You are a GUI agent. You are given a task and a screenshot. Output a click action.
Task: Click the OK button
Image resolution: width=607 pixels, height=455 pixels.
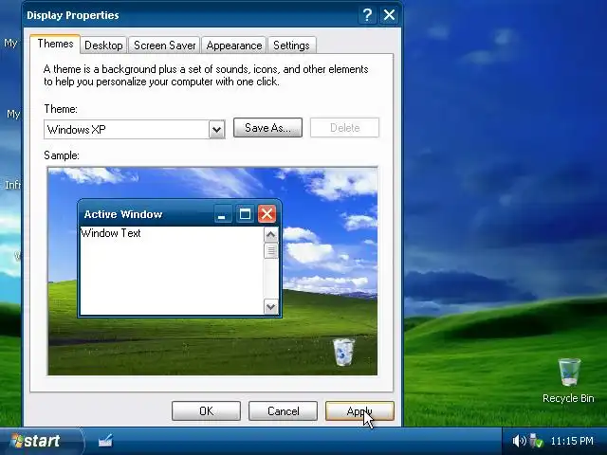207,410
